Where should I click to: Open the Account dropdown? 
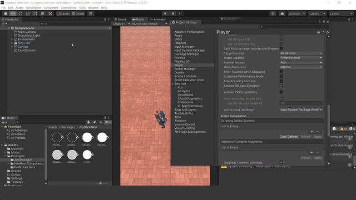click(296, 13)
